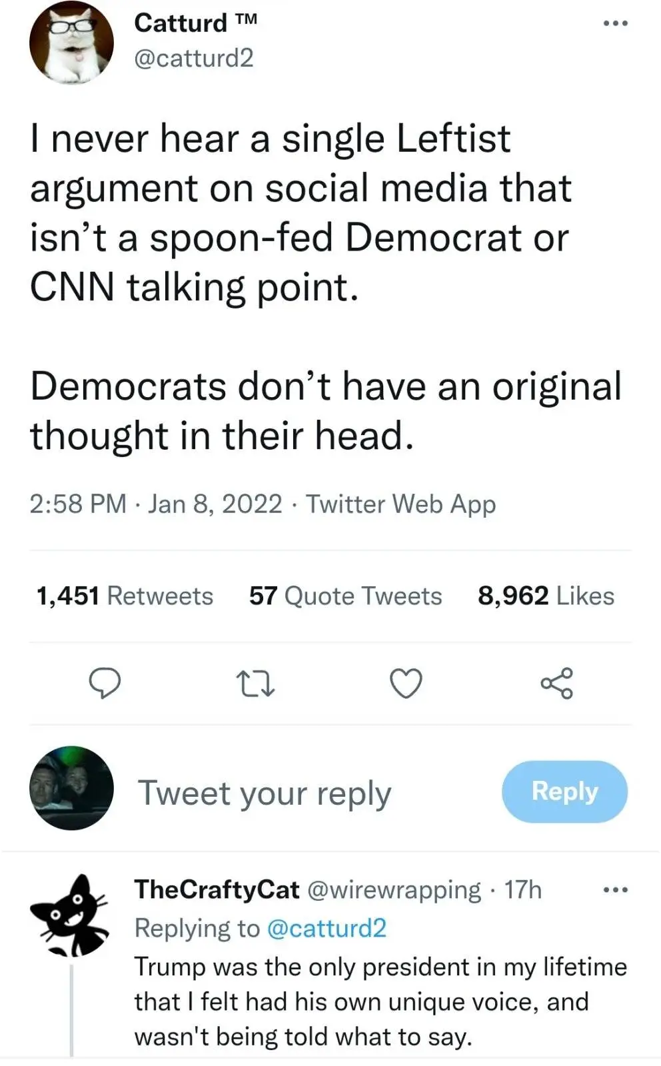Click your own profile avatar by reply box

coord(71,788)
